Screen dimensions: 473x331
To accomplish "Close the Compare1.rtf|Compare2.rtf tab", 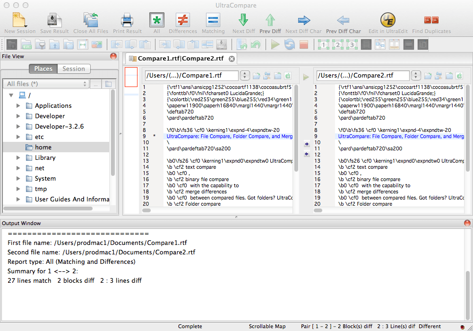I will pyautogui.click(x=232, y=59).
